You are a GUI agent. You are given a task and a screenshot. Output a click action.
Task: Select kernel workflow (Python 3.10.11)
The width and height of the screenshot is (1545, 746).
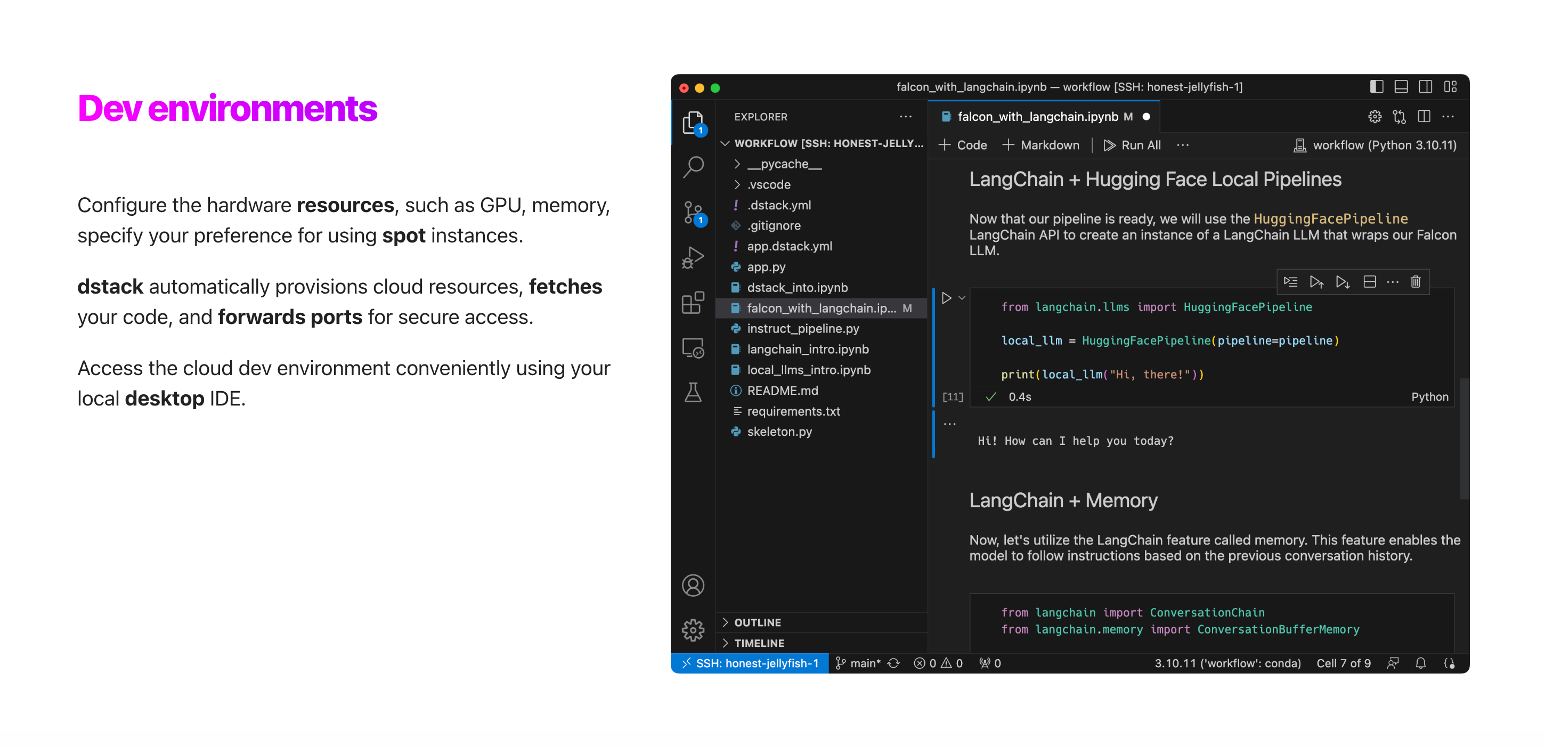click(1375, 145)
